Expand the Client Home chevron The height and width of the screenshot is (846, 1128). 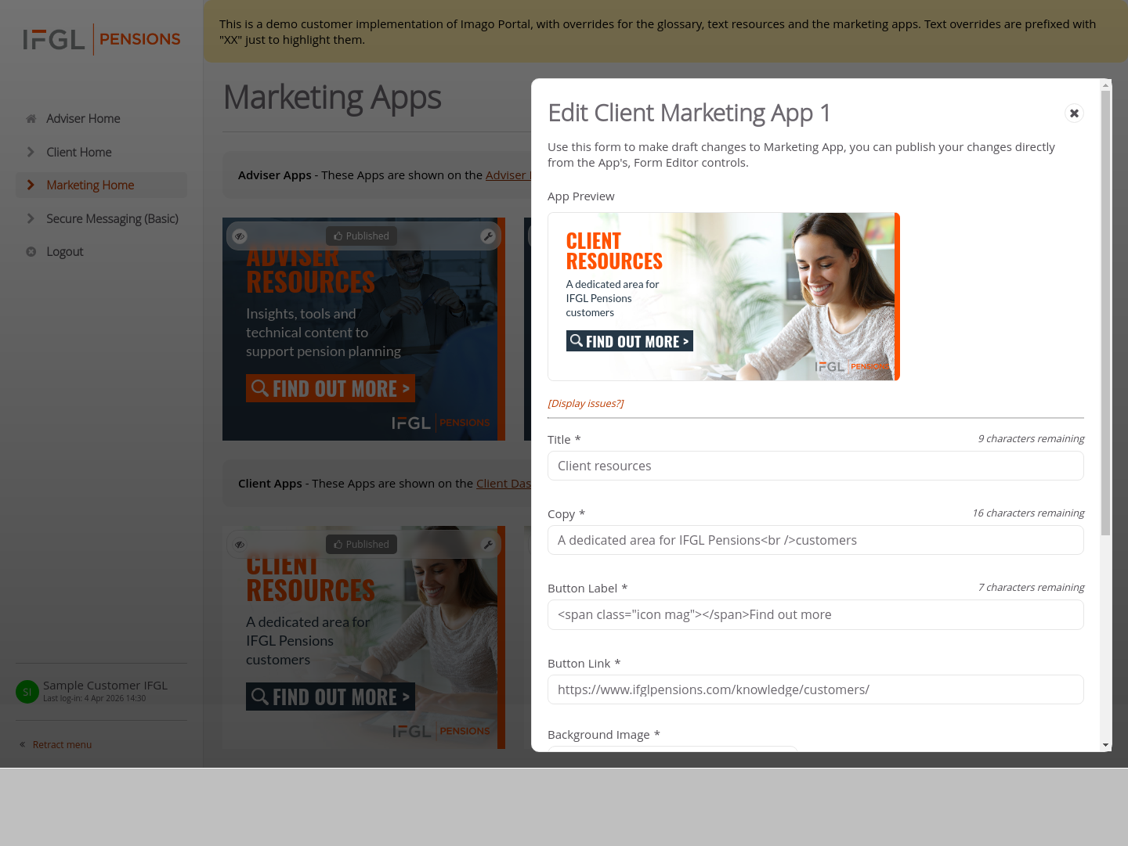pos(31,152)
